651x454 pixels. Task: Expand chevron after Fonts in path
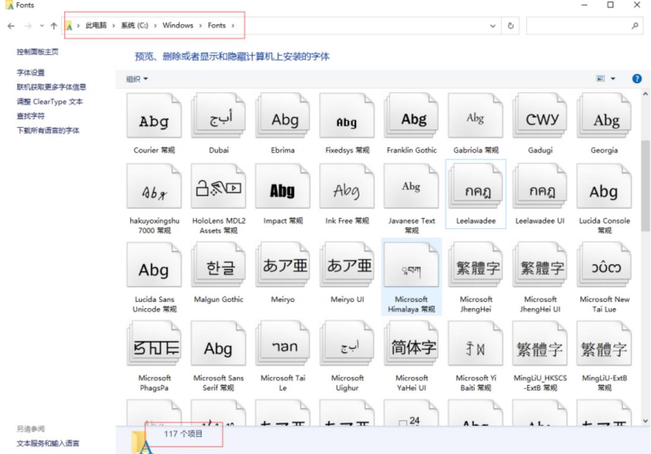(233, 25)
